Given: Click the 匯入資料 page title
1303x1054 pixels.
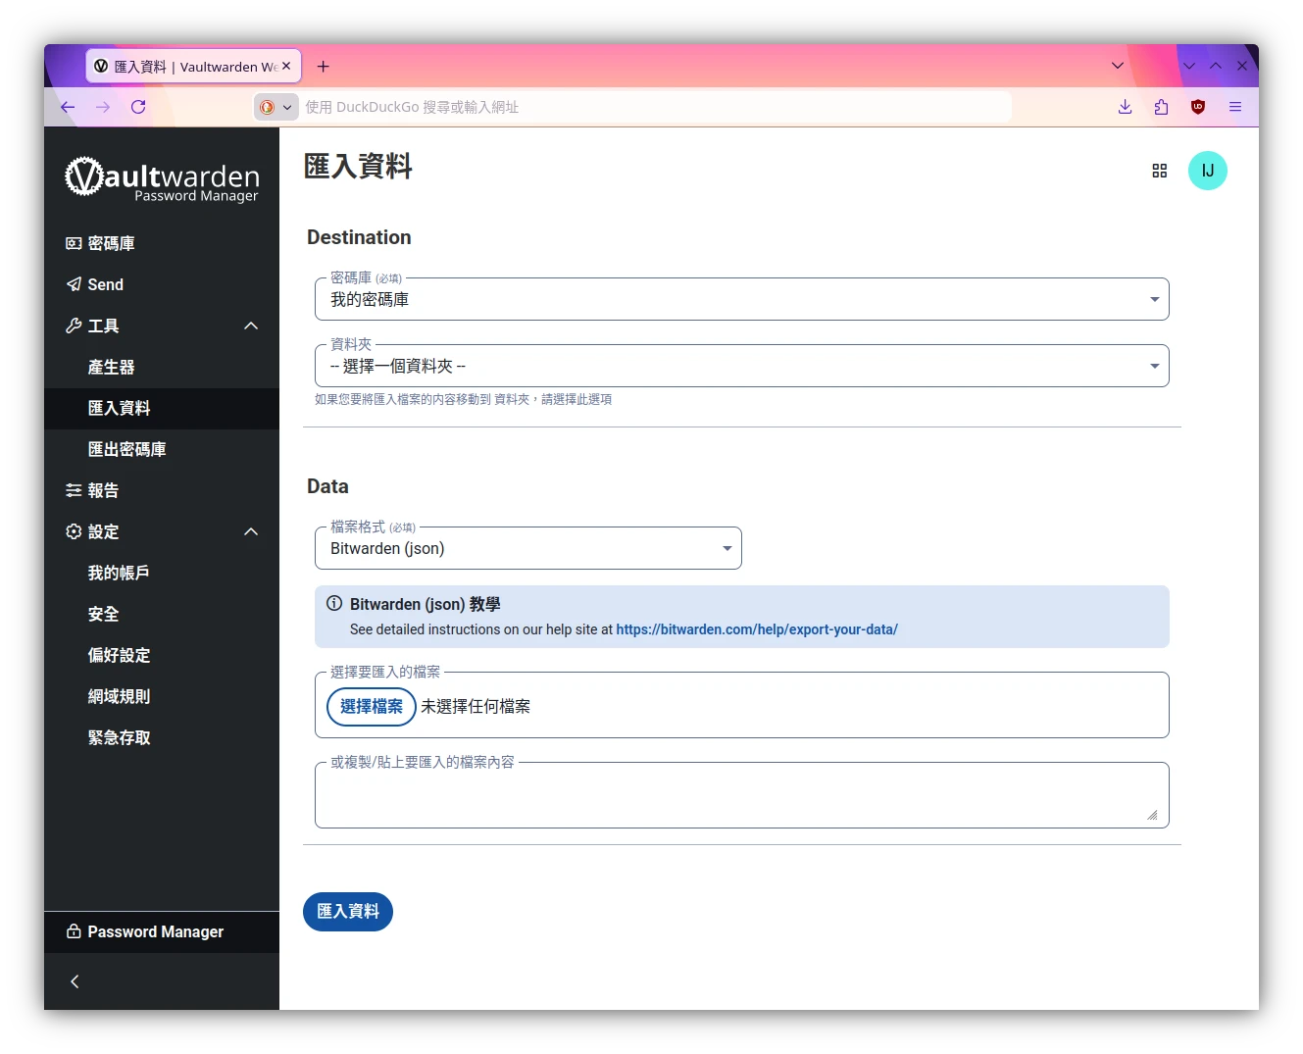Looking at the screenshot, I should point(358,167).
